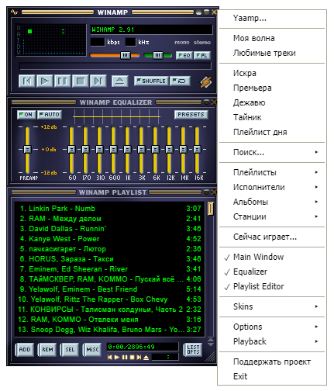Select track Linkin Park - Numb
The height and width of the screenshot is (391, 334).
(x=110, y=209)
